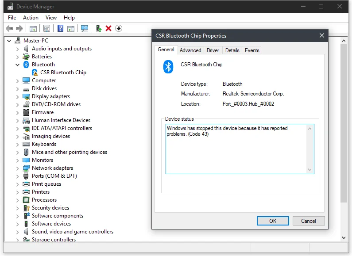The width and height of the screenshot is (352, 256).
Task: Click OK in the properties dialog
Action: point(273,221)
